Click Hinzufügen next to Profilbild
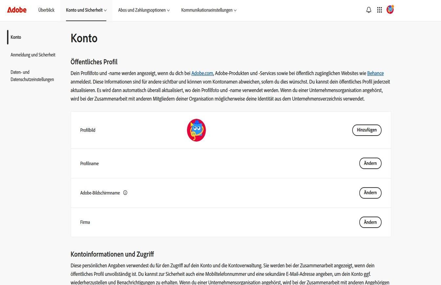441x285 pixels. (367, 130)
